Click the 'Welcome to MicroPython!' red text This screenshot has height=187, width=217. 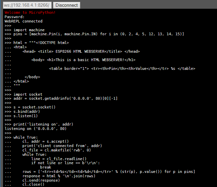(x=30, y=12)
